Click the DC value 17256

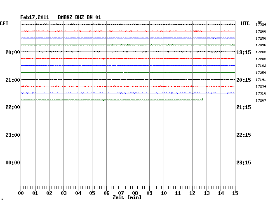click(261, 38)
